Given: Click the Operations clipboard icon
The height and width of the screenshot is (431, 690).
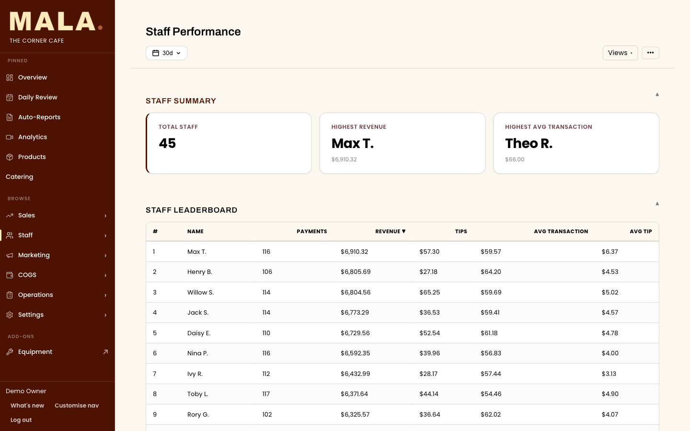Looking at the screenshot, I should point(10,295).
